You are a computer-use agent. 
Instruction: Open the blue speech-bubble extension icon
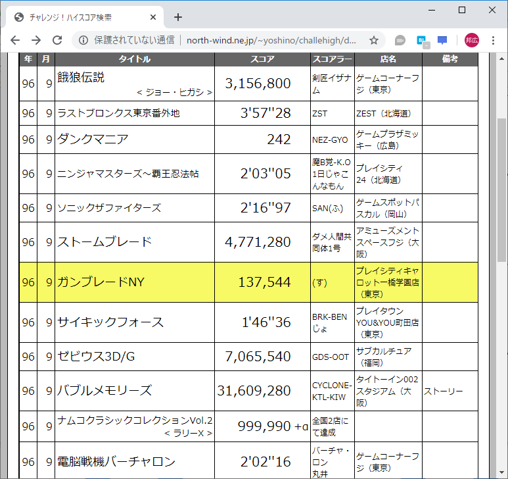(x=442, y=40)
